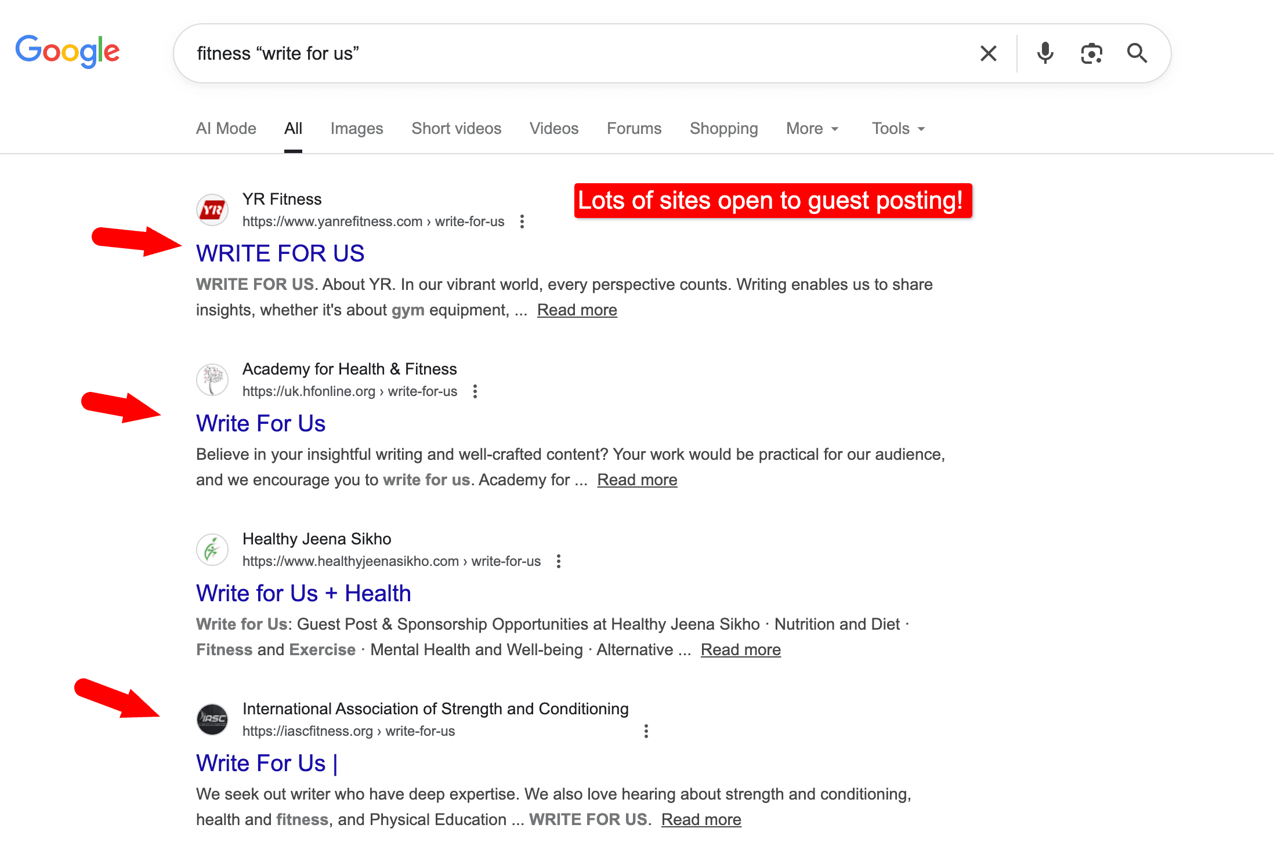
Task: Click the IASC site favicon
Action: [x=212, y=720]
